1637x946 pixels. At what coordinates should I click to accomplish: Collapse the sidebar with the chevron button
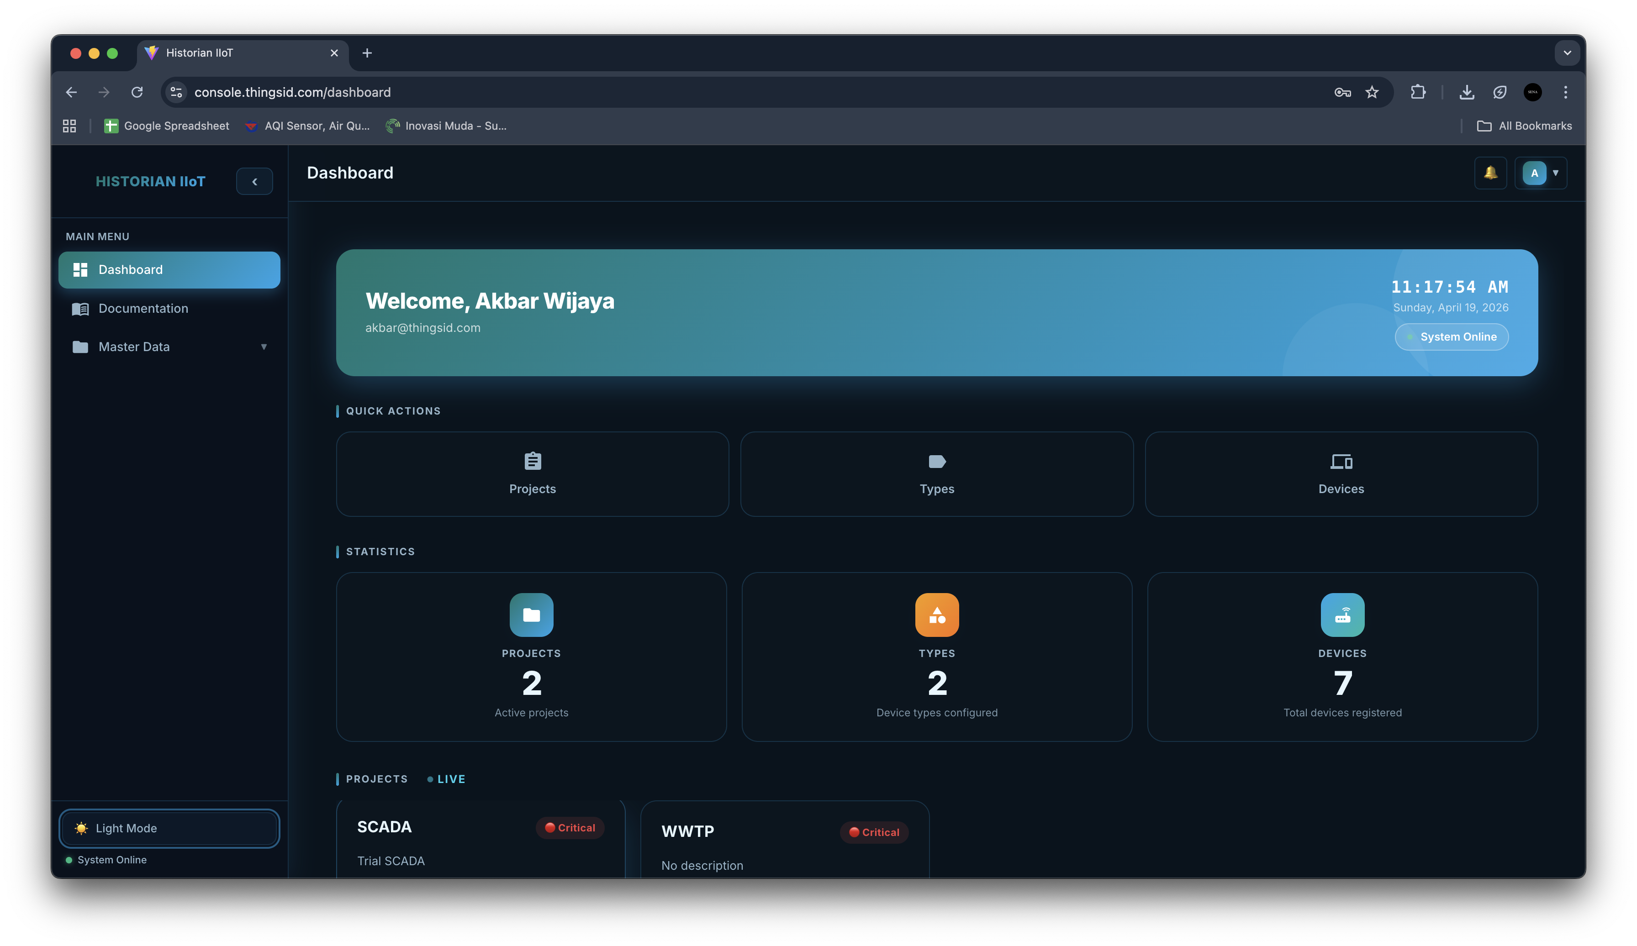(254, 182)
